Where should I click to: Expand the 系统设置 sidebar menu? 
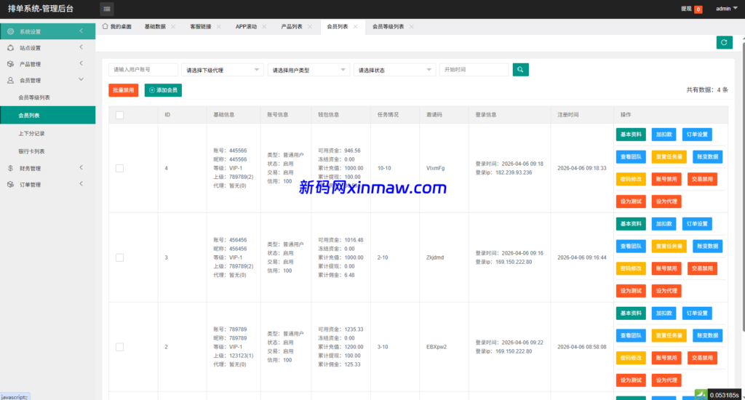tap(47, 31)
